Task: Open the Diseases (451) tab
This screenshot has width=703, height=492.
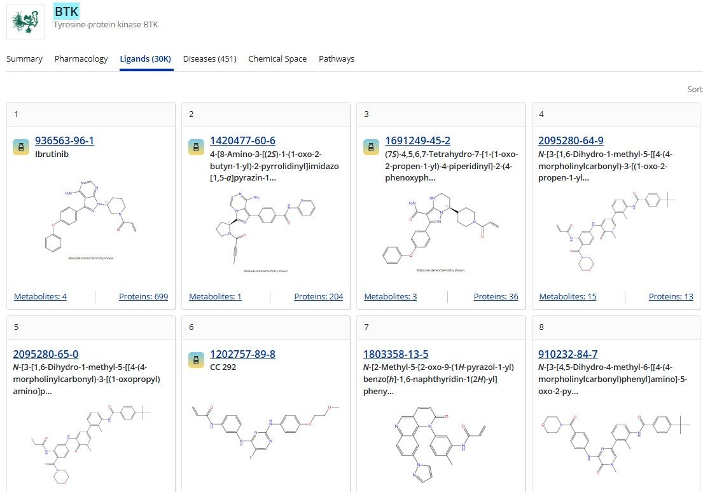Action: [209, 59]
